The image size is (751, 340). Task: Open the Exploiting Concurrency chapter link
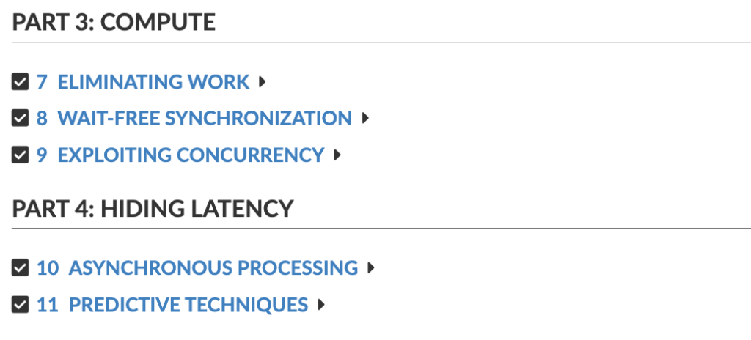[191, 155]
